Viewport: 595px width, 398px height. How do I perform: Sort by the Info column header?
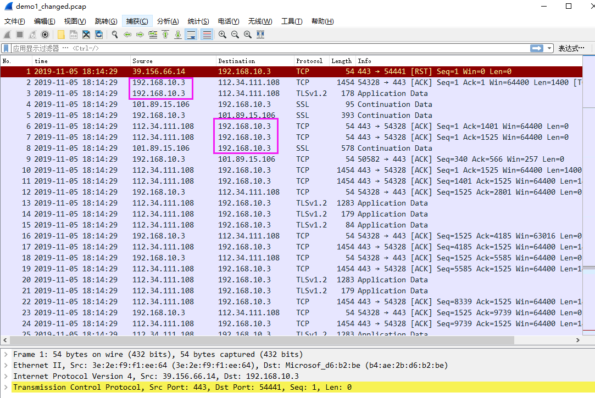[469, 61]
